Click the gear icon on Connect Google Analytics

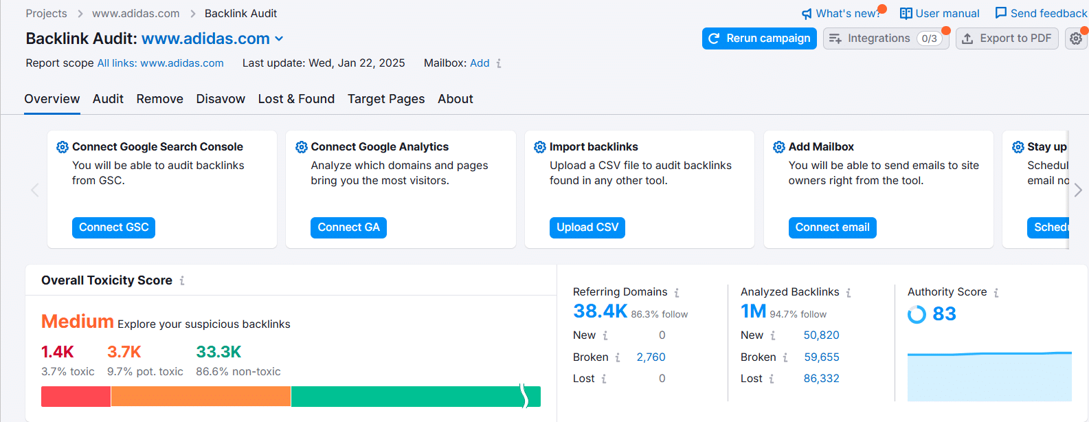(301, 147)
